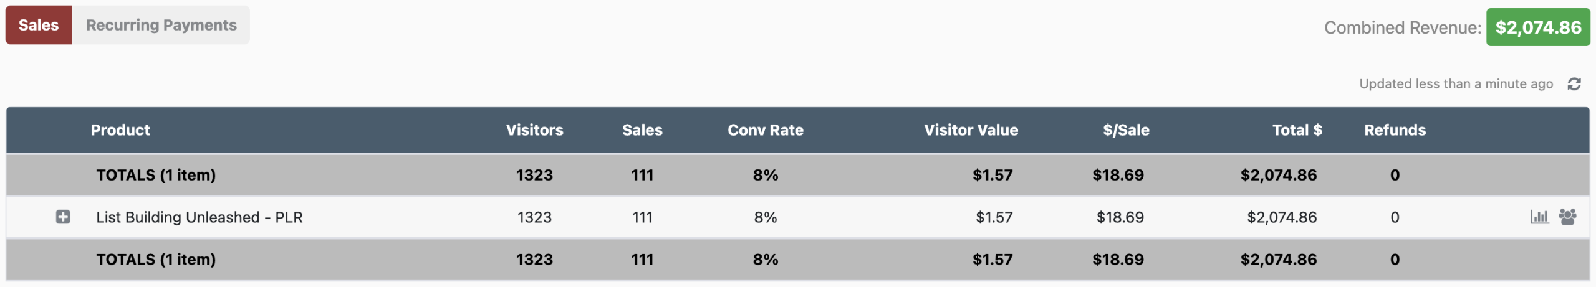This screenshot has width=1596, height=287.
Task: Select the List Building Unleashed - PLR product name
Action: 199,217
